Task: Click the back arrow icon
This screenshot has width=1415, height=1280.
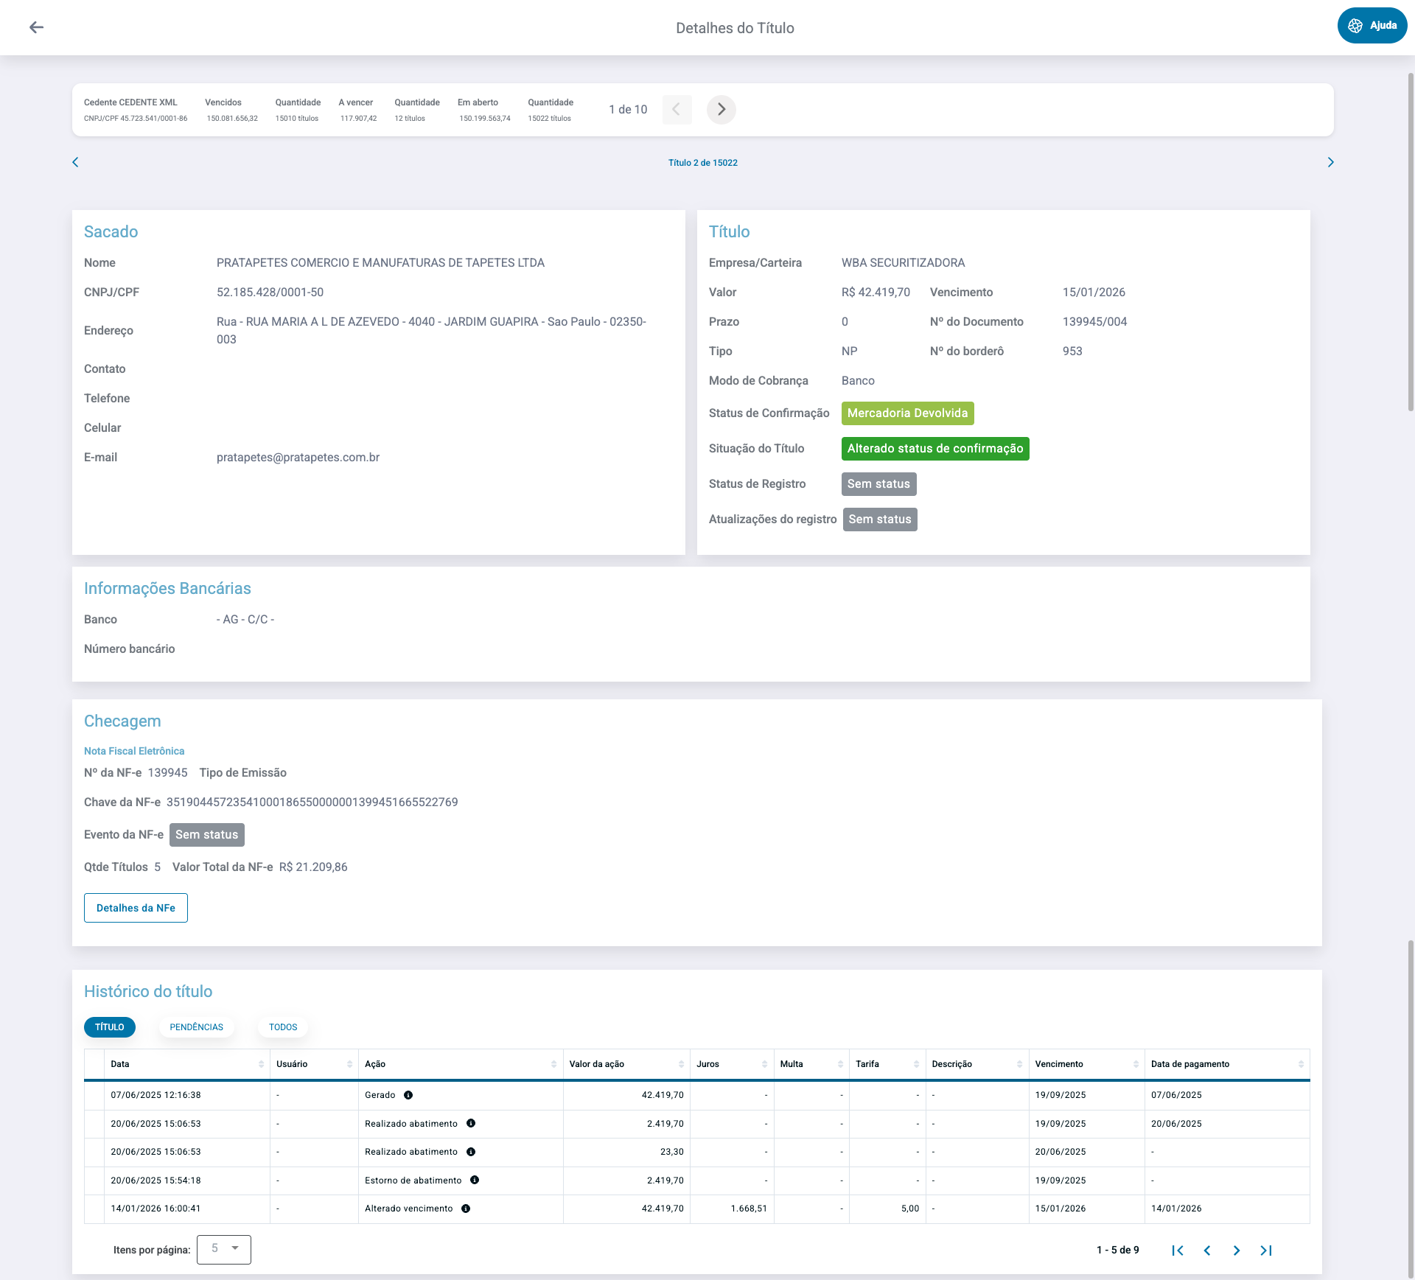Action: 36,27
